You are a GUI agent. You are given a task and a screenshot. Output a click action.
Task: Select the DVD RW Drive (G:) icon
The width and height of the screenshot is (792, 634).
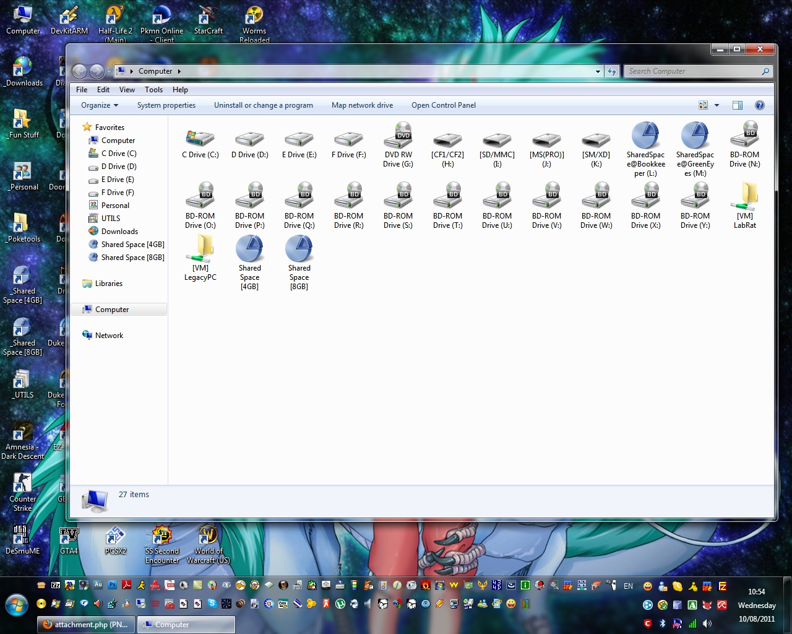tap(398, 136)
